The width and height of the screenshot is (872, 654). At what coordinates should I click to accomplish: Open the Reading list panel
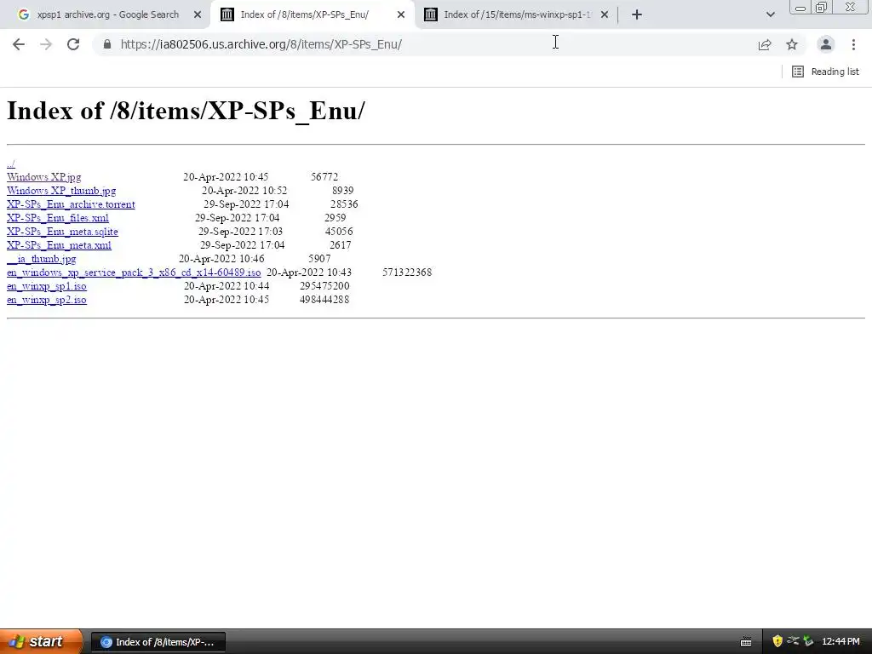[825, 72]
